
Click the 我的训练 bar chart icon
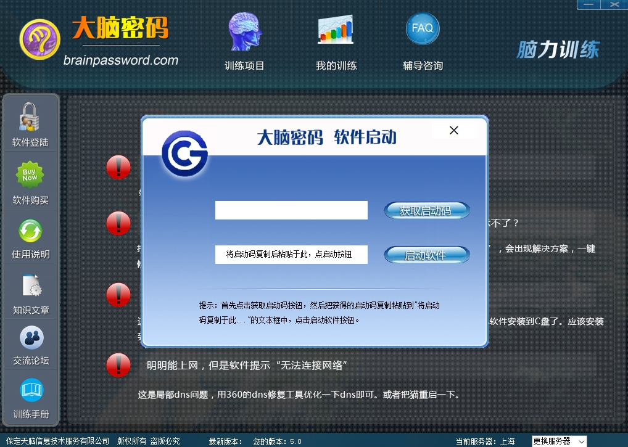(336, 29)
